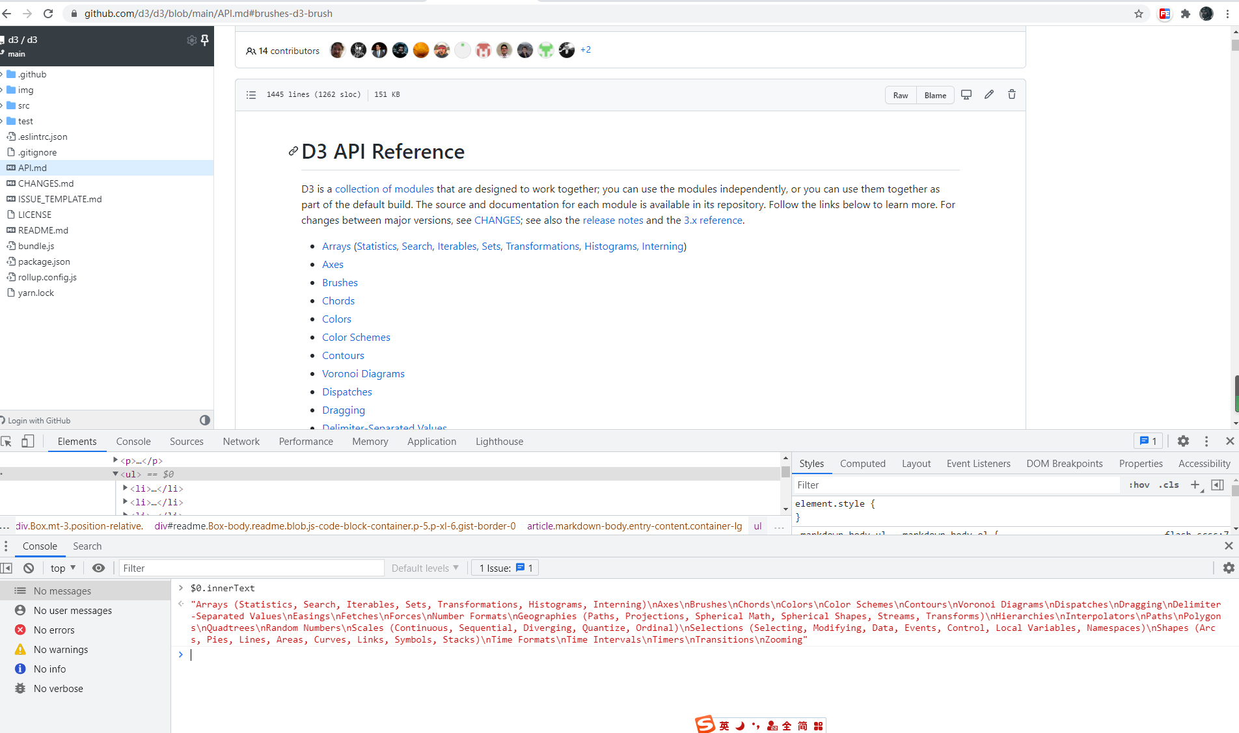Viewport: 1239px width, 733px height.
Task: Click the console Filter input field
Action: coord(251,568)
